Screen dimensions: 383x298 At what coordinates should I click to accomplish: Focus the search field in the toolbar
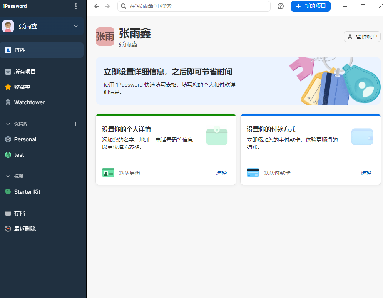coord(196,6)
